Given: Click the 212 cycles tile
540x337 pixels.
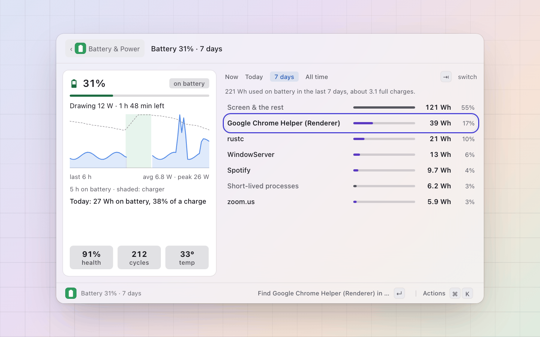Looking at the screenshot, I should coord(139,258).
